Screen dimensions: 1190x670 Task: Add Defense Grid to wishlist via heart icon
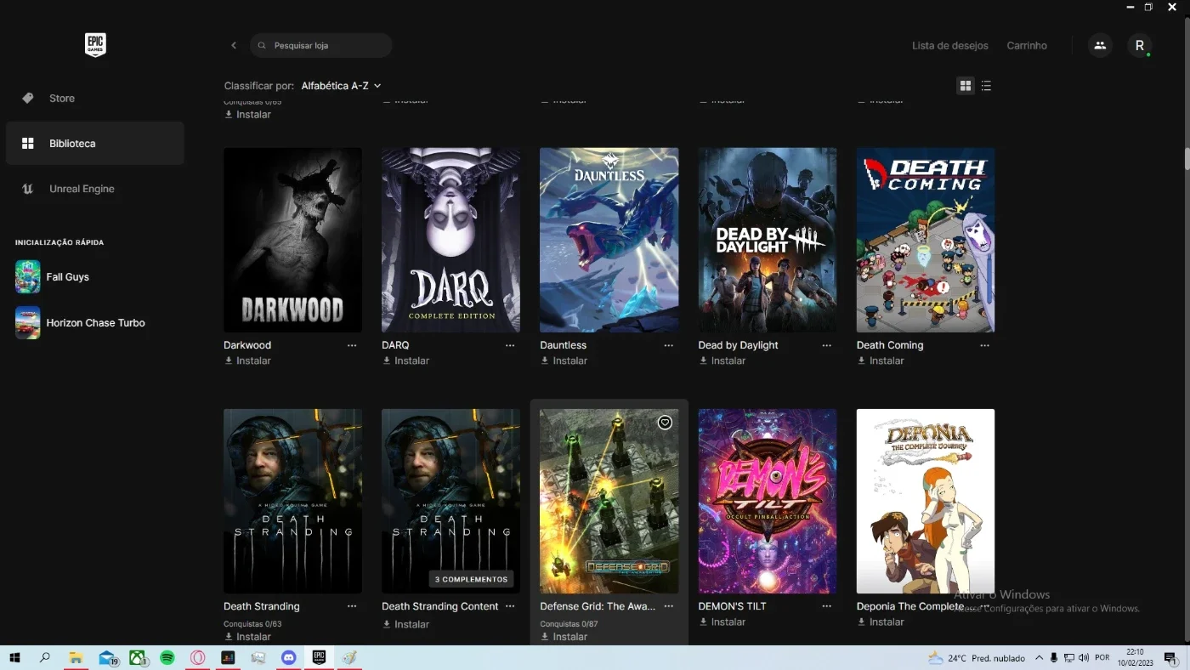665,423
